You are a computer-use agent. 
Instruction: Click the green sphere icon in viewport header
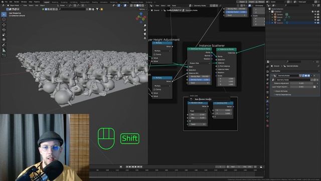pos(43,9)
